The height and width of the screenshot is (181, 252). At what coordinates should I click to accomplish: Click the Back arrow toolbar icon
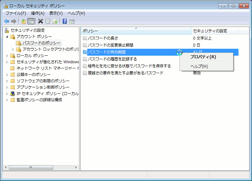tap(6, 21)
